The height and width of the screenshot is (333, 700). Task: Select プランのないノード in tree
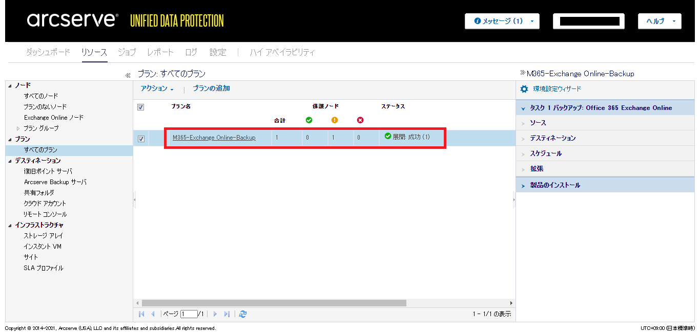45,107
